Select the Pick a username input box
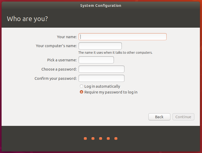Screen dimensions: 202x153 coord(96,60)
